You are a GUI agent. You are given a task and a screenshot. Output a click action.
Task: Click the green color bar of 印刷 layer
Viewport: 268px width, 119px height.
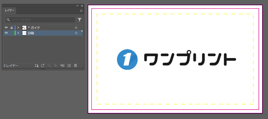pyautogui.click(x=15, y=33)
